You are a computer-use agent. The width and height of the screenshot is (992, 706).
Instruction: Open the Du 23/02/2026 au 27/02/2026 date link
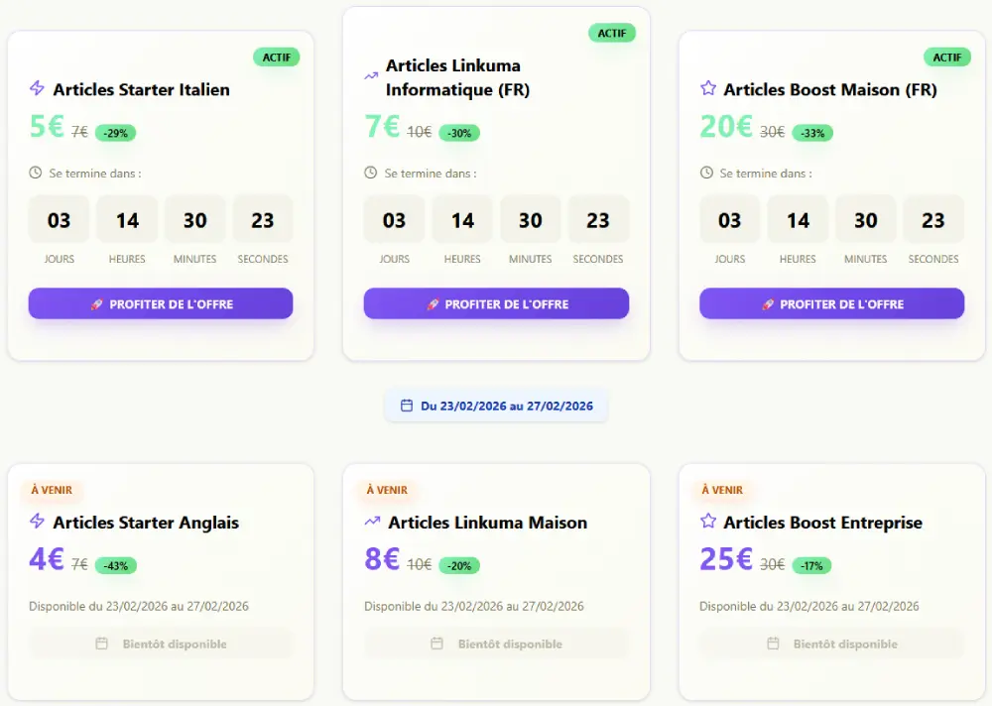496,405
